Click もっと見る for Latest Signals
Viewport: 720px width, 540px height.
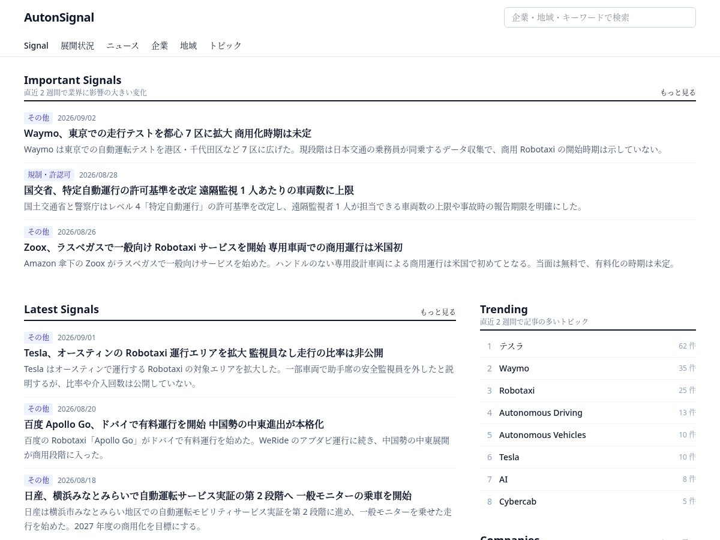(x=438, y=312)
